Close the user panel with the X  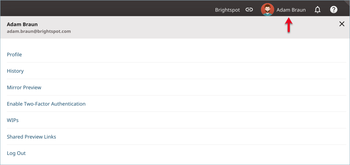click(342, 24)
